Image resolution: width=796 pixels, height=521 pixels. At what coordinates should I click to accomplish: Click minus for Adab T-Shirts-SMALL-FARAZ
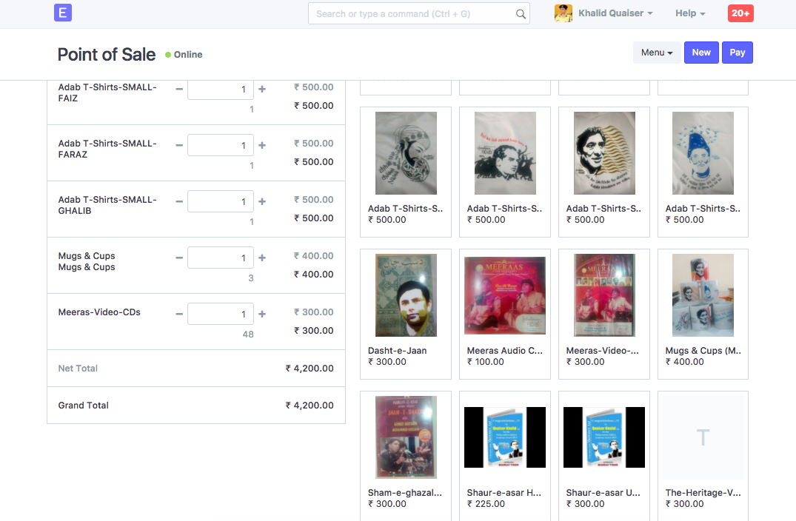click(x=179, y=145)
